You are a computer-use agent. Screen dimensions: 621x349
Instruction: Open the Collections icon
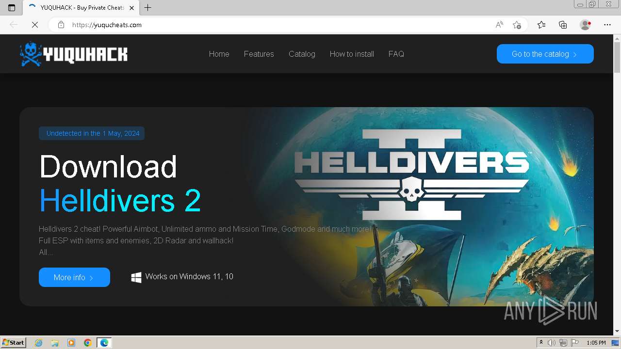[x=563, y=25]
